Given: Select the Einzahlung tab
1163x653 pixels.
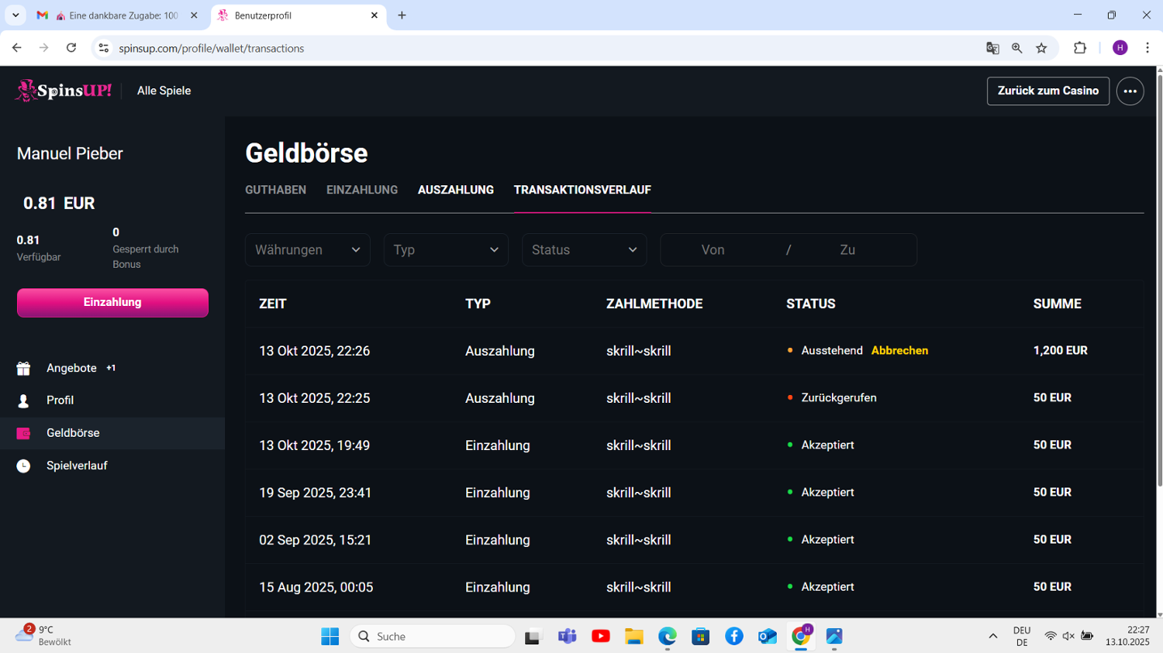Looking at the screenshot, I should 361,190.
